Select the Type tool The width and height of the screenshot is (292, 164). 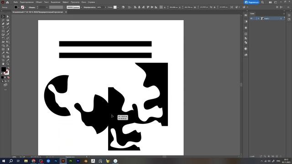3,27
